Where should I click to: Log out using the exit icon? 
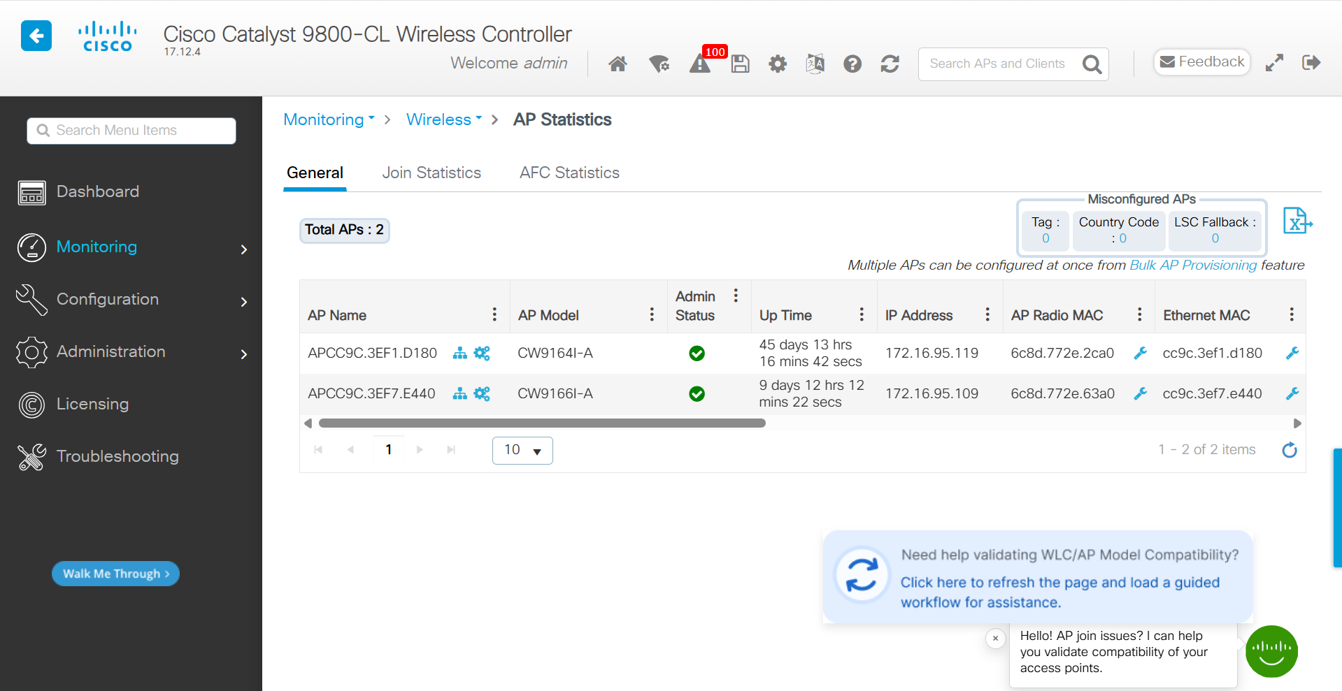1311,63
